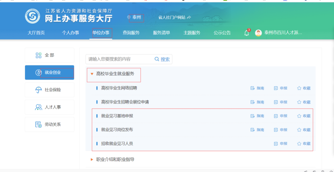334x172 pixels.
Task: Collapse the 高校毕业生就业服务 section
Action: click(92, 74)
